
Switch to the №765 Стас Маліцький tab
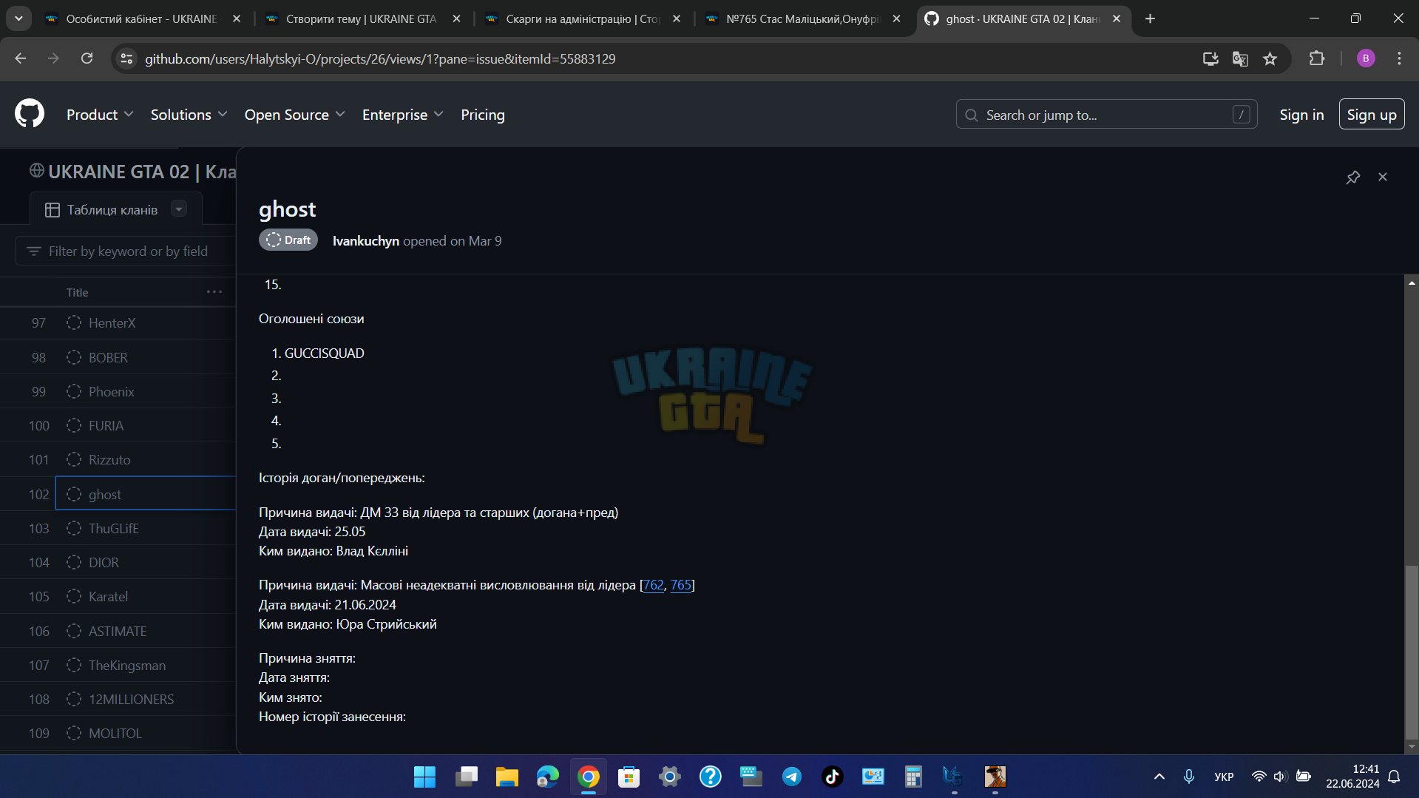coord(803,18)
